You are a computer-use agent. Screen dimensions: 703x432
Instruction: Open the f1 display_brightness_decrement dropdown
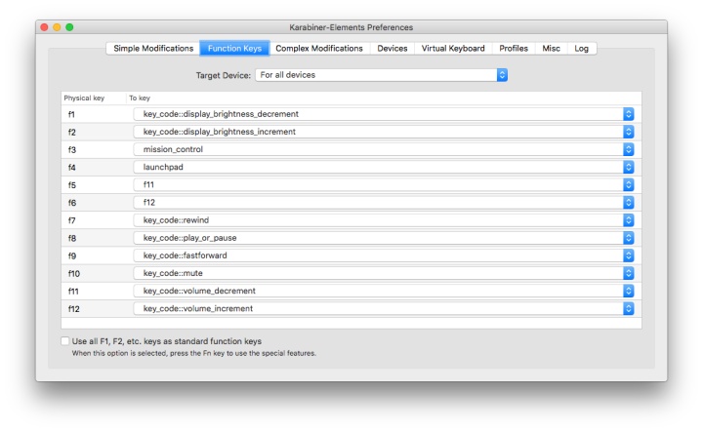(384, 114)
